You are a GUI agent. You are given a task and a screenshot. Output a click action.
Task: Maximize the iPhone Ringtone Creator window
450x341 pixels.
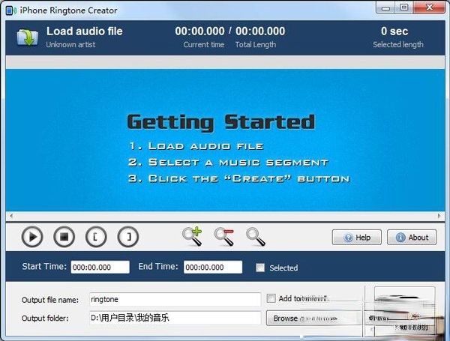click(403, 7)
